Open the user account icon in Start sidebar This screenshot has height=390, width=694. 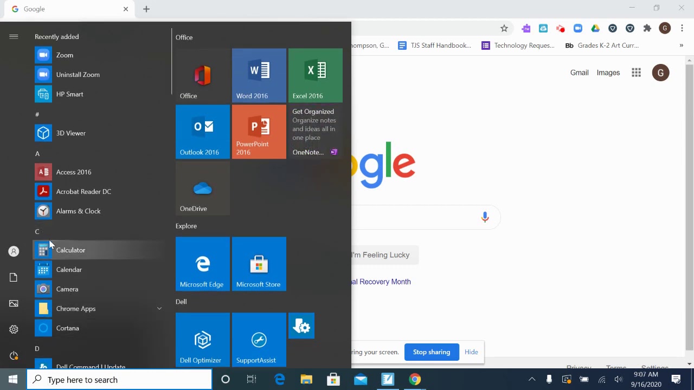point(14,251)
